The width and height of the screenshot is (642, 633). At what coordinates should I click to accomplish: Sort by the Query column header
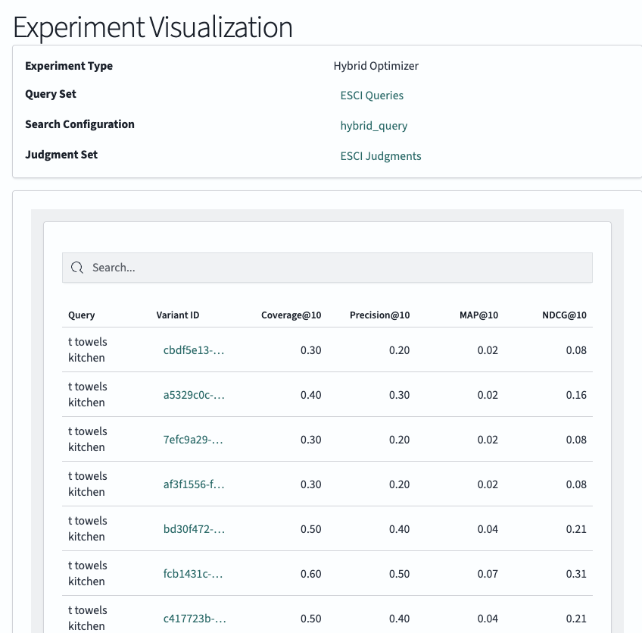click(81, 315)
